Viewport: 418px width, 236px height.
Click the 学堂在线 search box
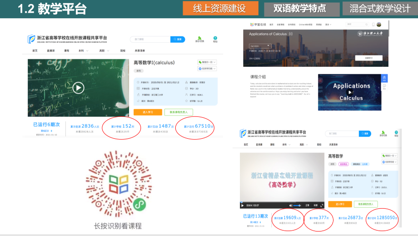(357, 24)
